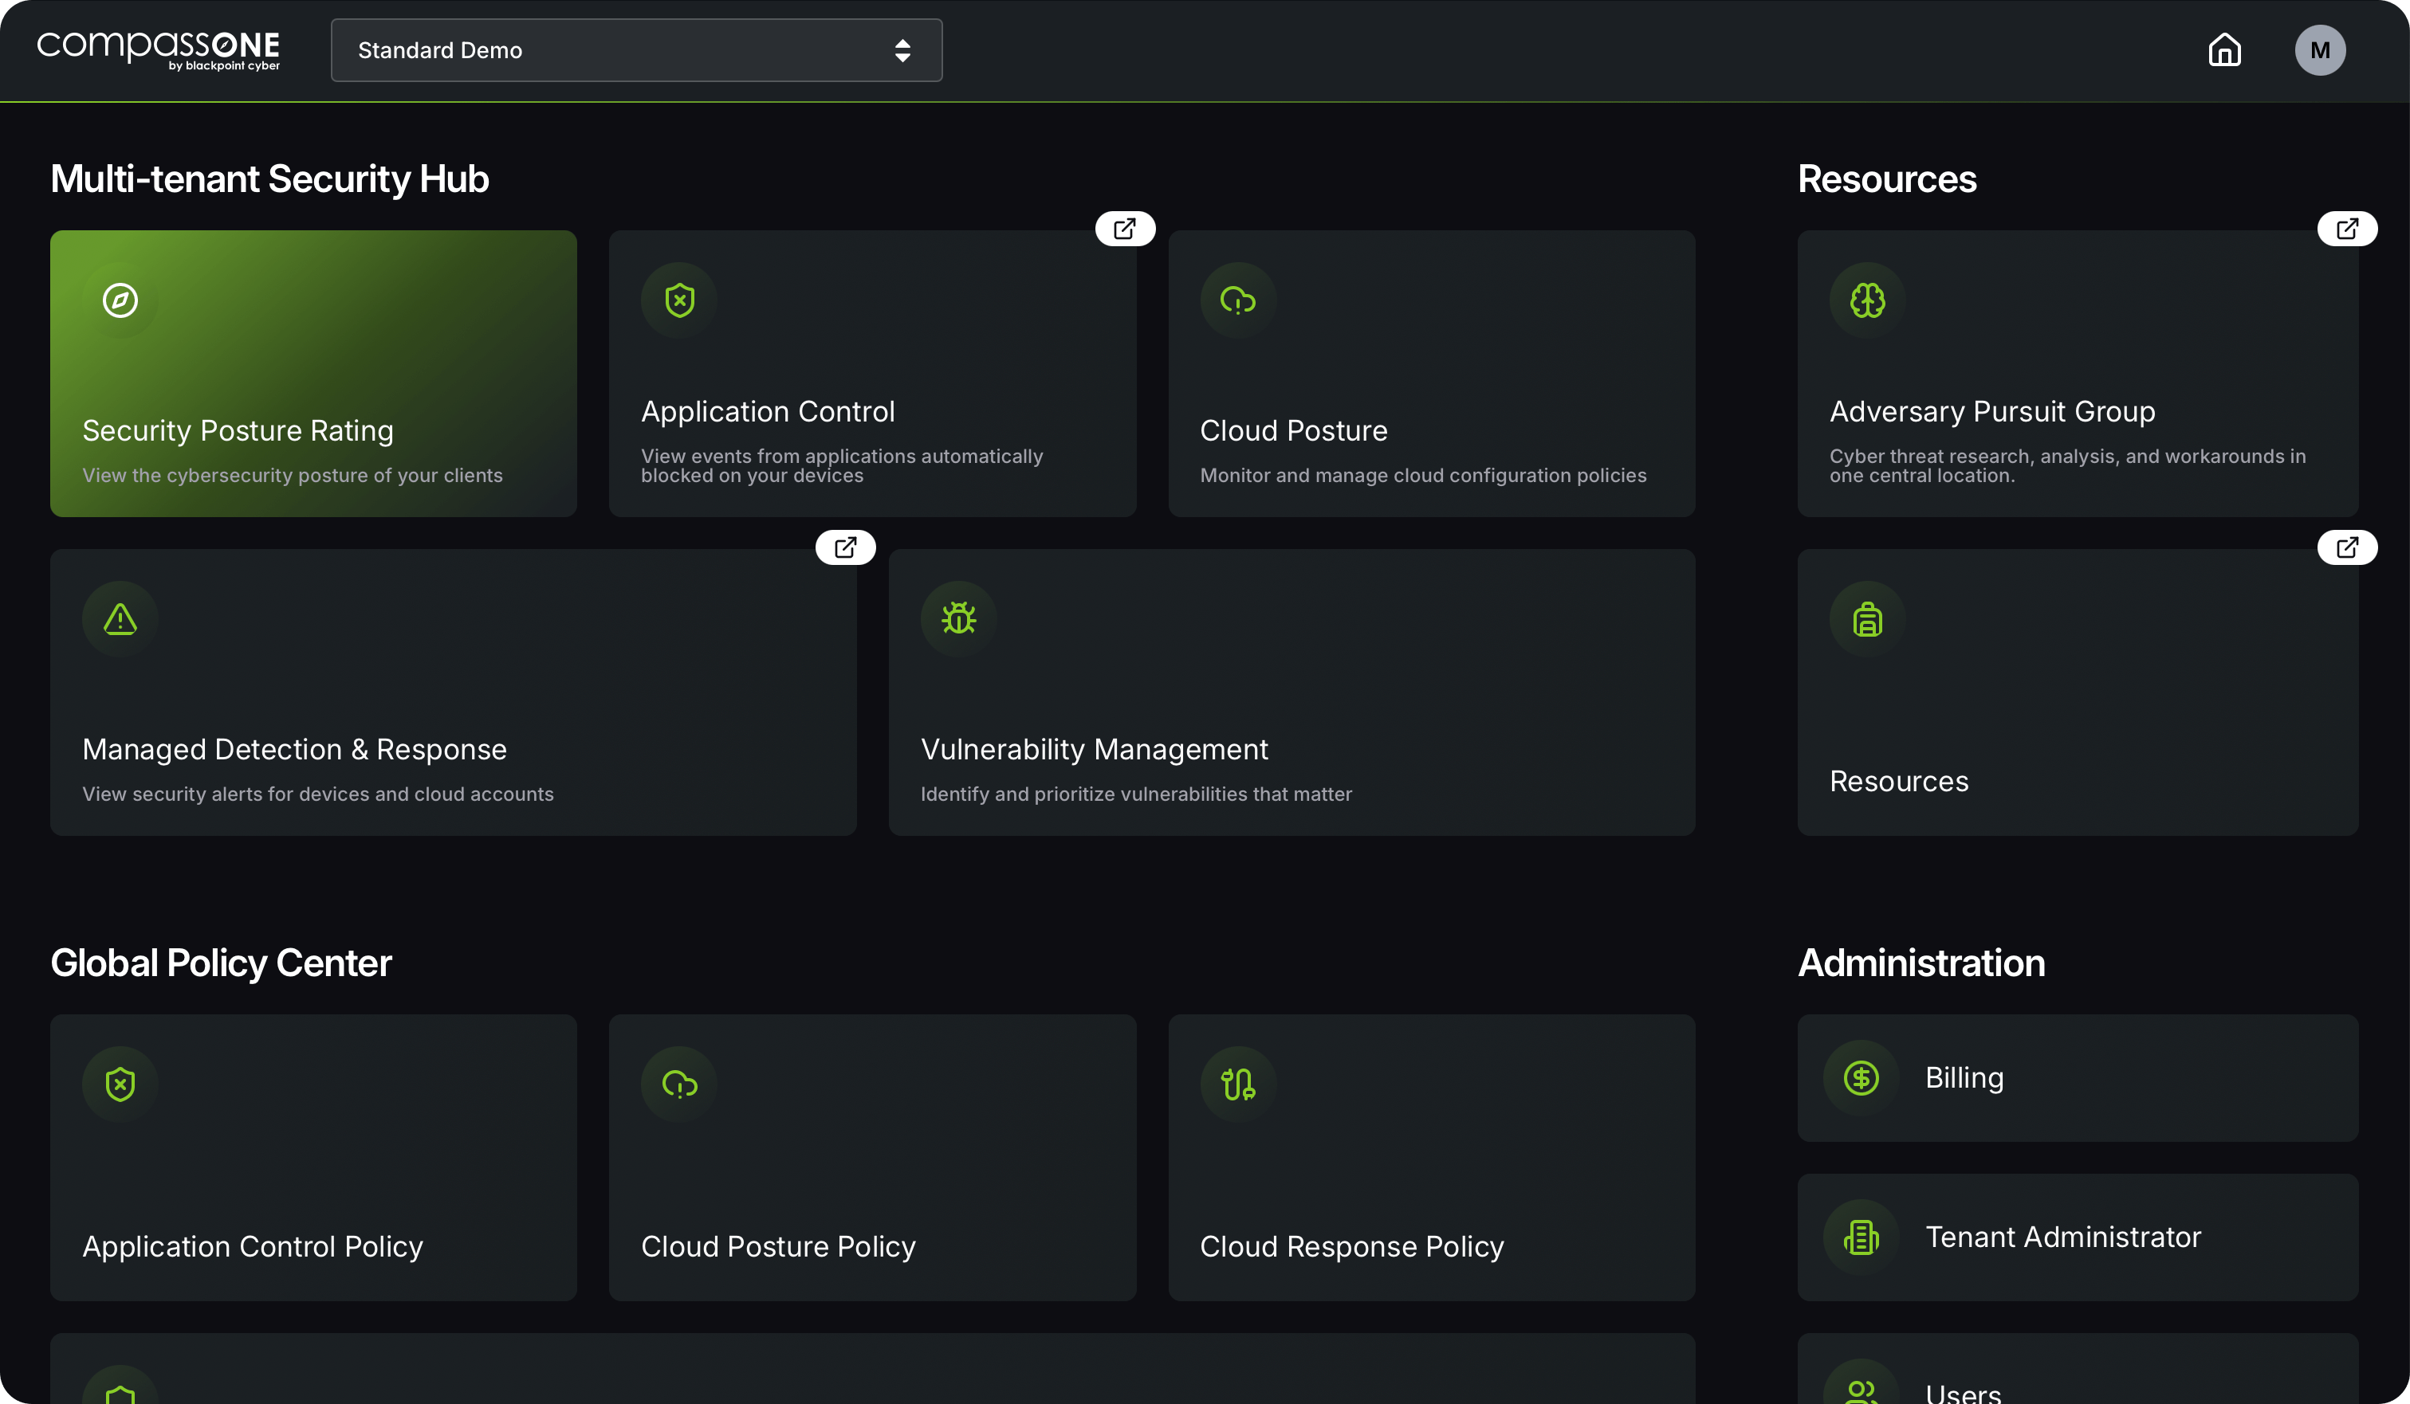Open Application Control external link badge
Image resolution: width=2410 pixels, height=1404 pixels.
click(x=1125, y=229)
